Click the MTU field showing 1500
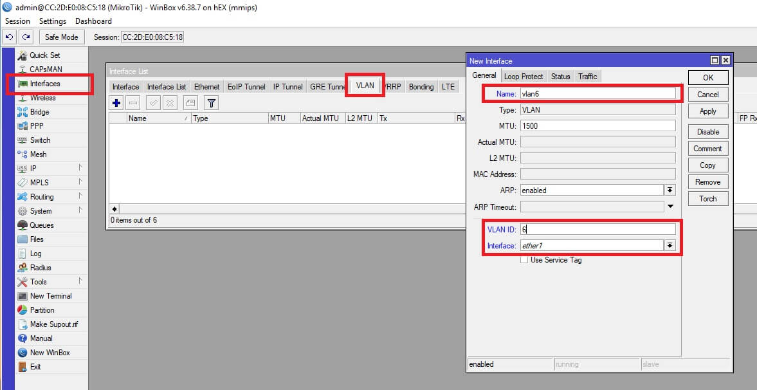This screenshot has height=390, width=757. [597, 125]
